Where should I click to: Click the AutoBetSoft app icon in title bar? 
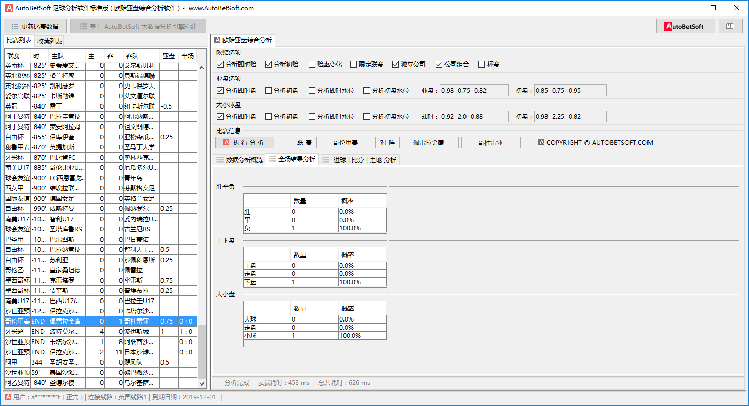9,8
